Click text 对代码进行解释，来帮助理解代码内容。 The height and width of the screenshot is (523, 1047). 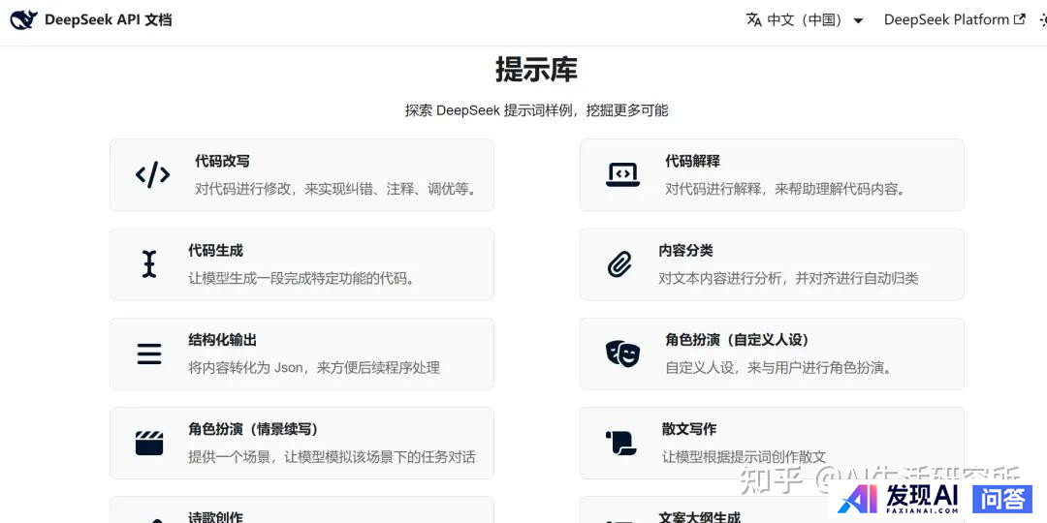click(785, 189)
